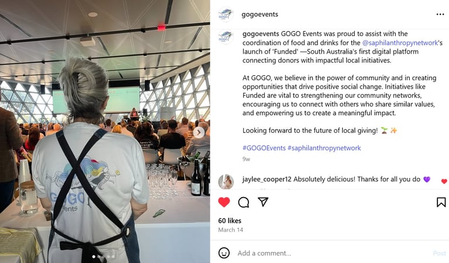
Task: Open the gogoevents avatar beside caption
Action: (x=226, y=37)
